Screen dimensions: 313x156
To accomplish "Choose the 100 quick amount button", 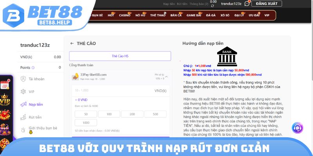I will coord(109,114).
